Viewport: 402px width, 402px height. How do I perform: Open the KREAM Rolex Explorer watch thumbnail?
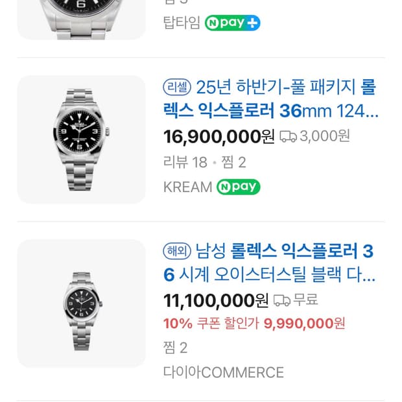(x=81, y=139)
